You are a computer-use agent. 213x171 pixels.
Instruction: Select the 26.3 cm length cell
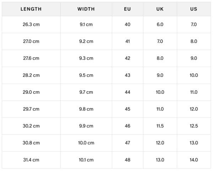(31, 25)
